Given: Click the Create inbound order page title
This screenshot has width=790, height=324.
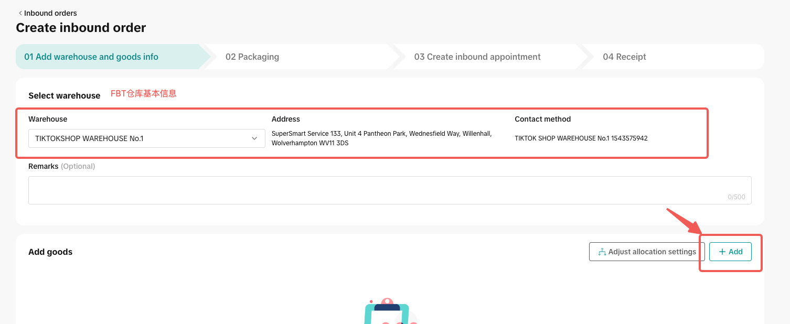Looking at the screenshot, I should click(81, 28).
